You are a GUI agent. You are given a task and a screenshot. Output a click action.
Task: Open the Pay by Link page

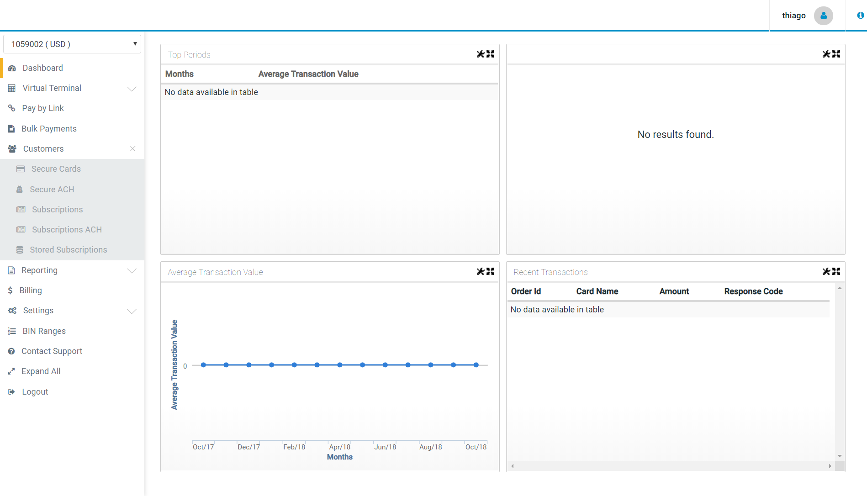tap(42, 108)
